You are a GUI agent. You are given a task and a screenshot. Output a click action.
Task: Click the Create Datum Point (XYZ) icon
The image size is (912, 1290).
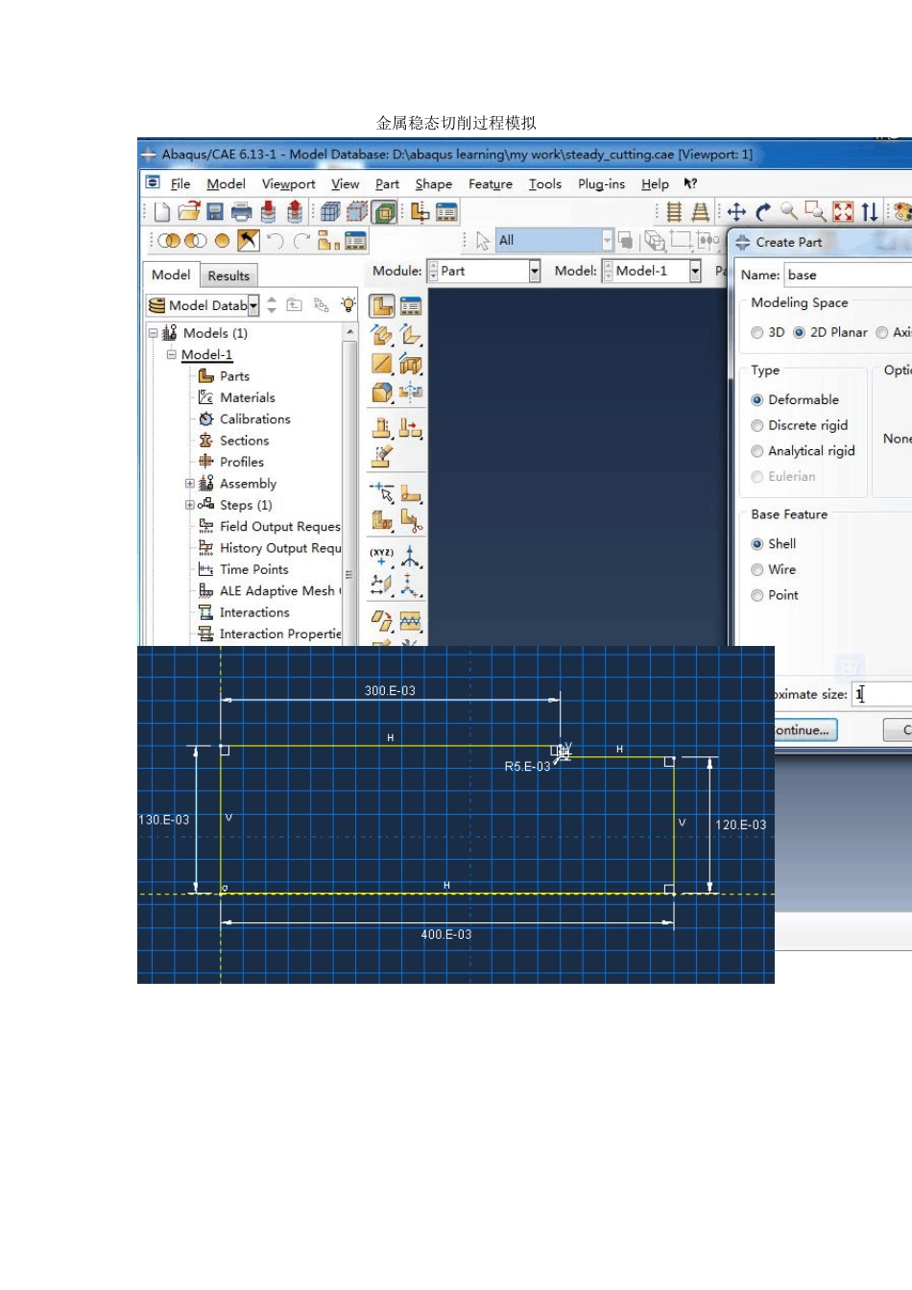tap(381, 557)
